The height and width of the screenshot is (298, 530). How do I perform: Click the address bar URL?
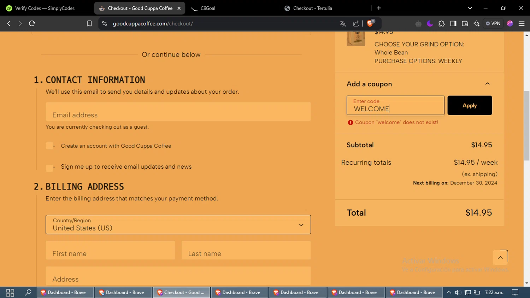point(153,24)
